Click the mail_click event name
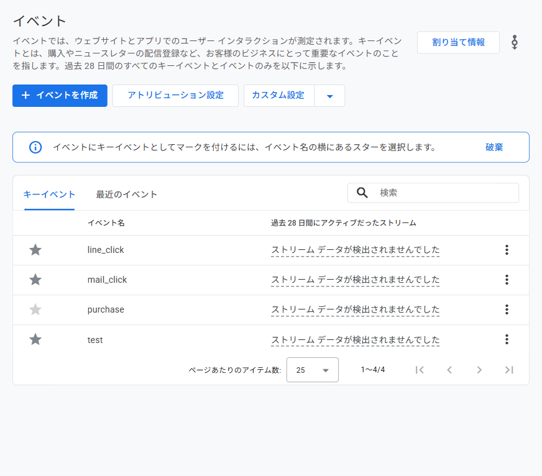Viewport: 542px width, 476px height. 107,280
